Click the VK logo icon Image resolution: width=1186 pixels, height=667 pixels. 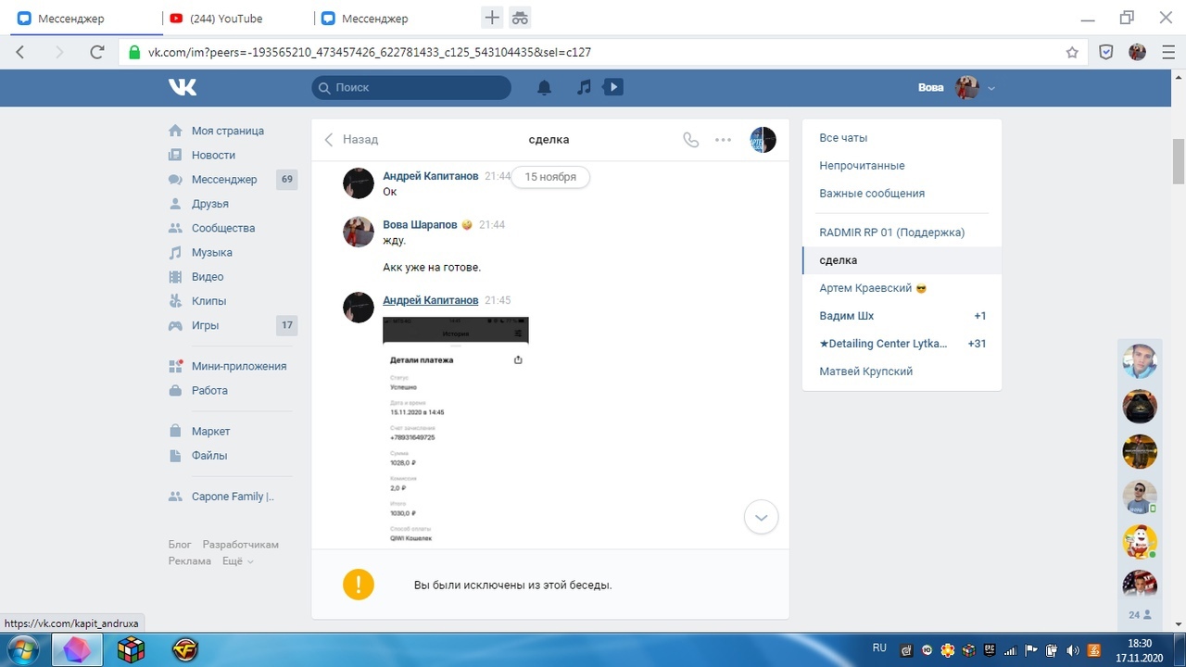(183, 87)
